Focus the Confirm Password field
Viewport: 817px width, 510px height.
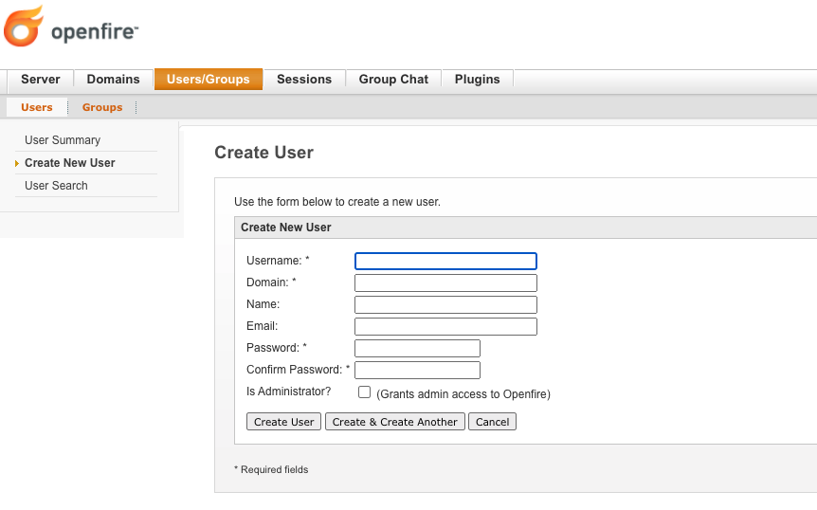[417, 371]
